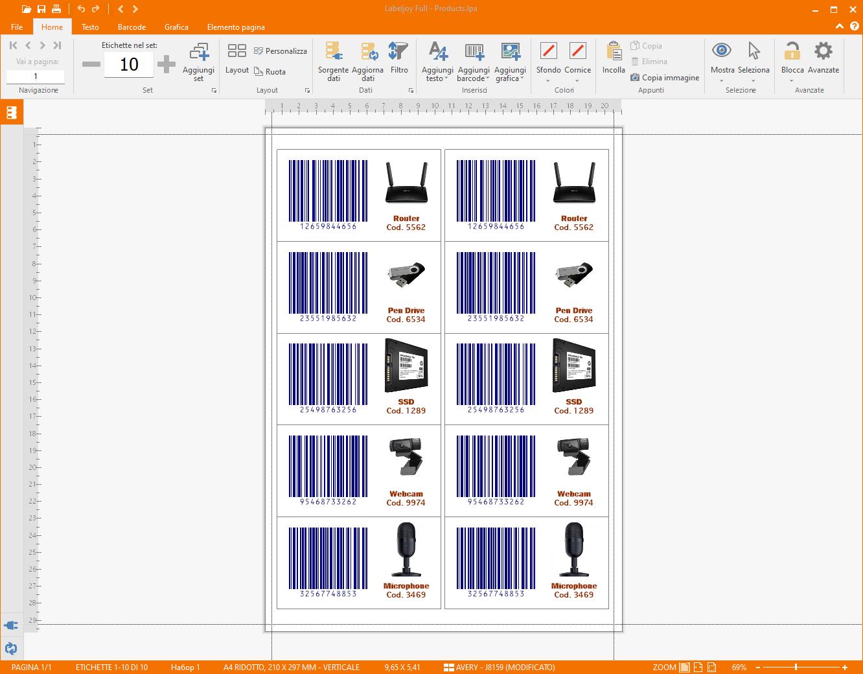Click the Elimina button
This screenshot has height=674, width=863.
pyautogui.click(x=649, y=62)
